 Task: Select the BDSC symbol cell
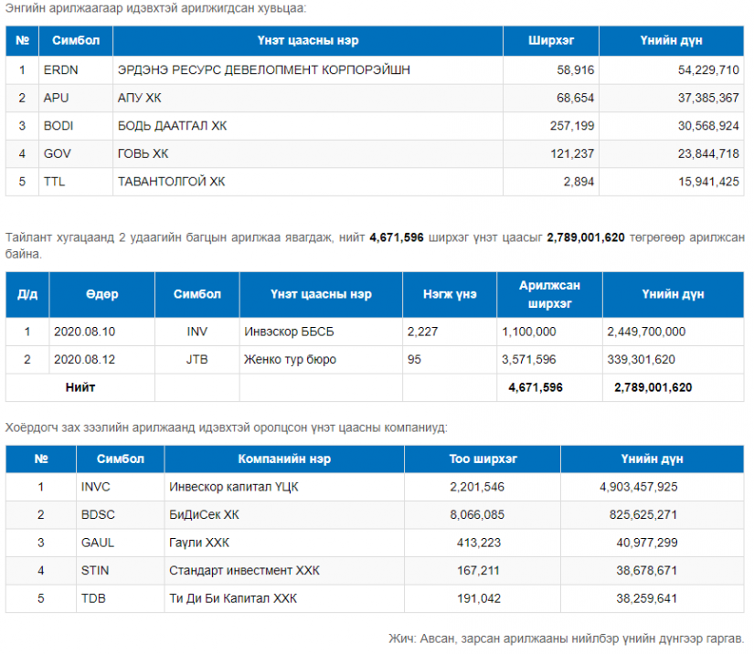pyautogui.click(x=121, y=515)
